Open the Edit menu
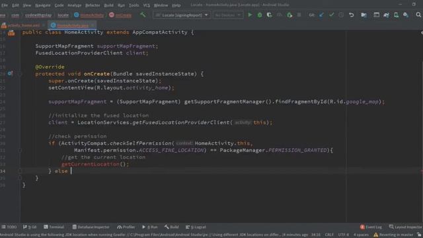 (15, 5)
